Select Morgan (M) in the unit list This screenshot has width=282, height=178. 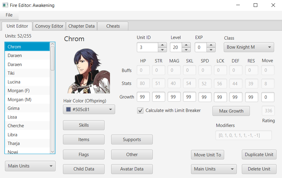(27, 99)
